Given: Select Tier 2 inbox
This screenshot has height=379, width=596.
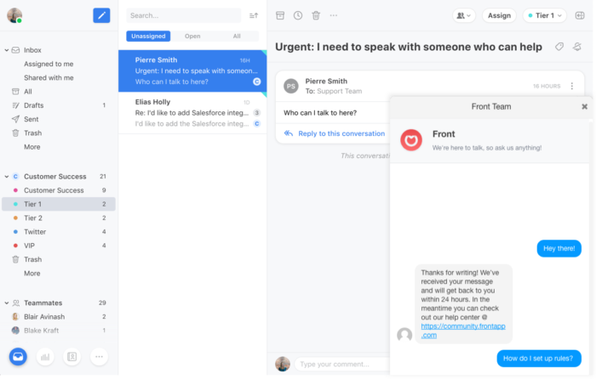Looking at the screenshot, I should point(59,218).
